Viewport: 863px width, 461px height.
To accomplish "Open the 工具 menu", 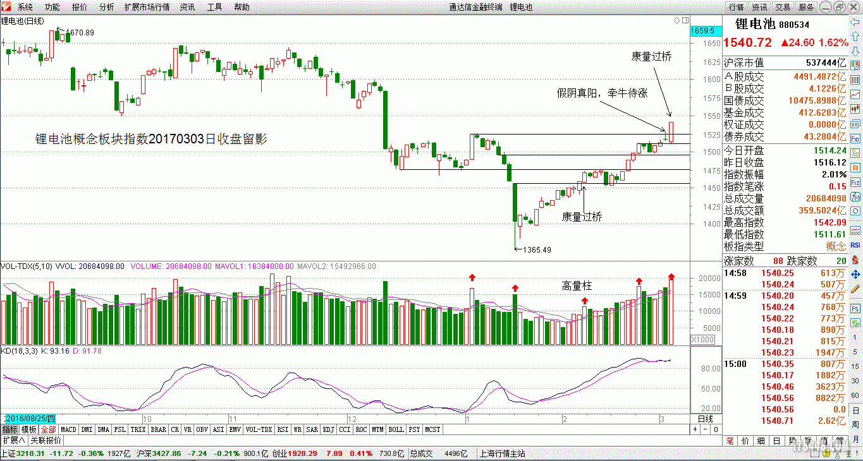I will pos(215,7).
